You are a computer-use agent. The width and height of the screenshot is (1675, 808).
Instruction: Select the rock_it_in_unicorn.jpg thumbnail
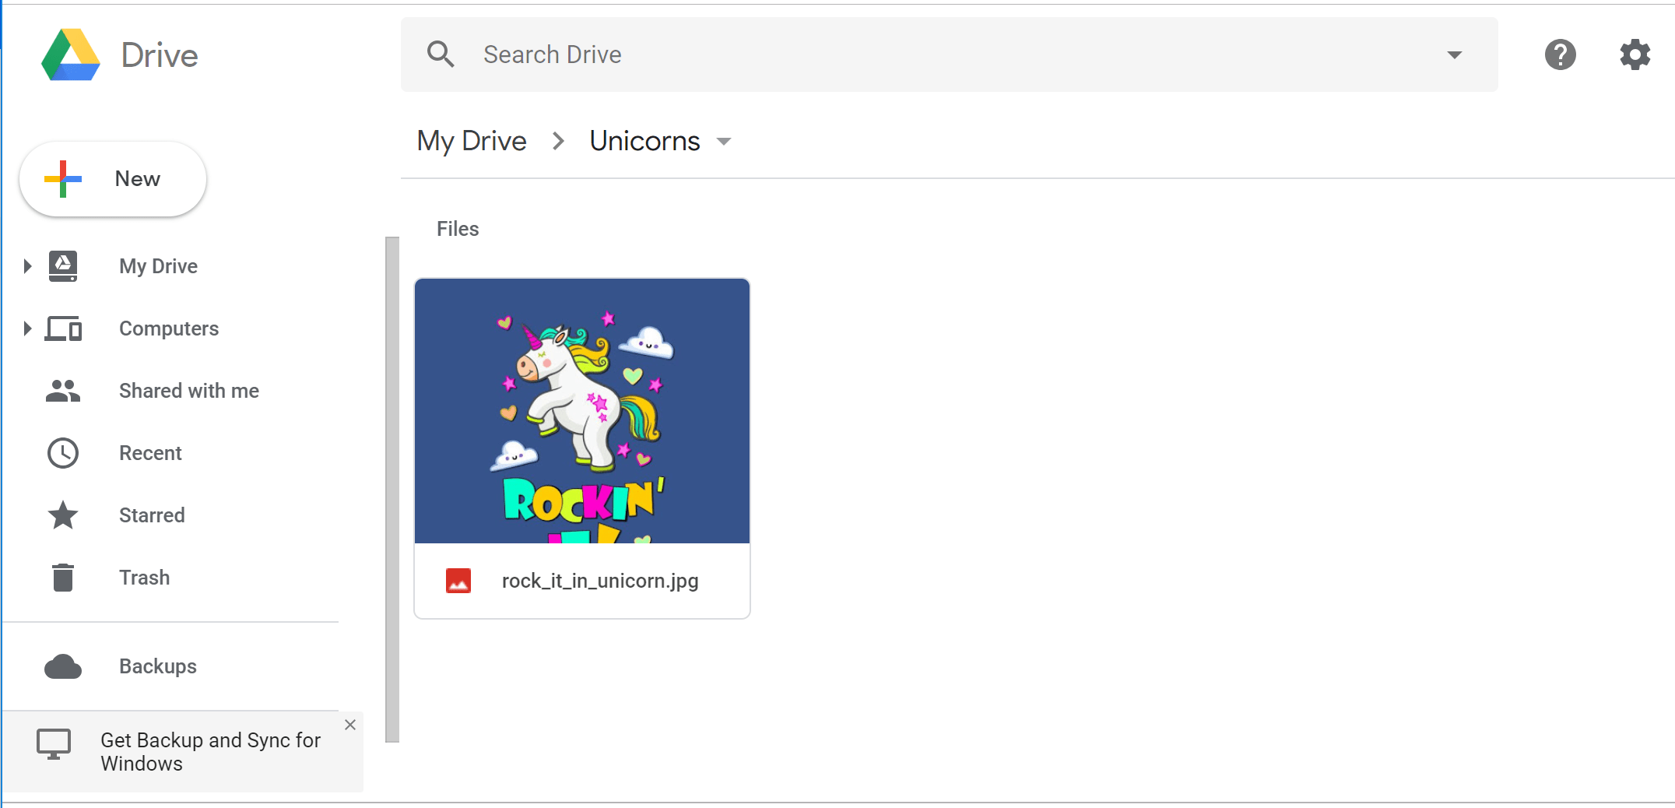(581, 411)
